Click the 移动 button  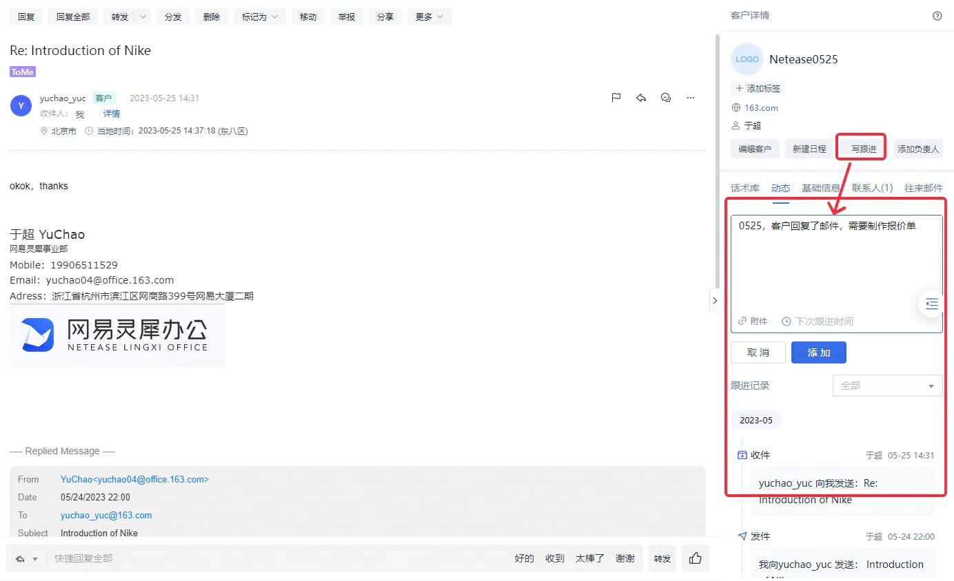pos(308,17)
